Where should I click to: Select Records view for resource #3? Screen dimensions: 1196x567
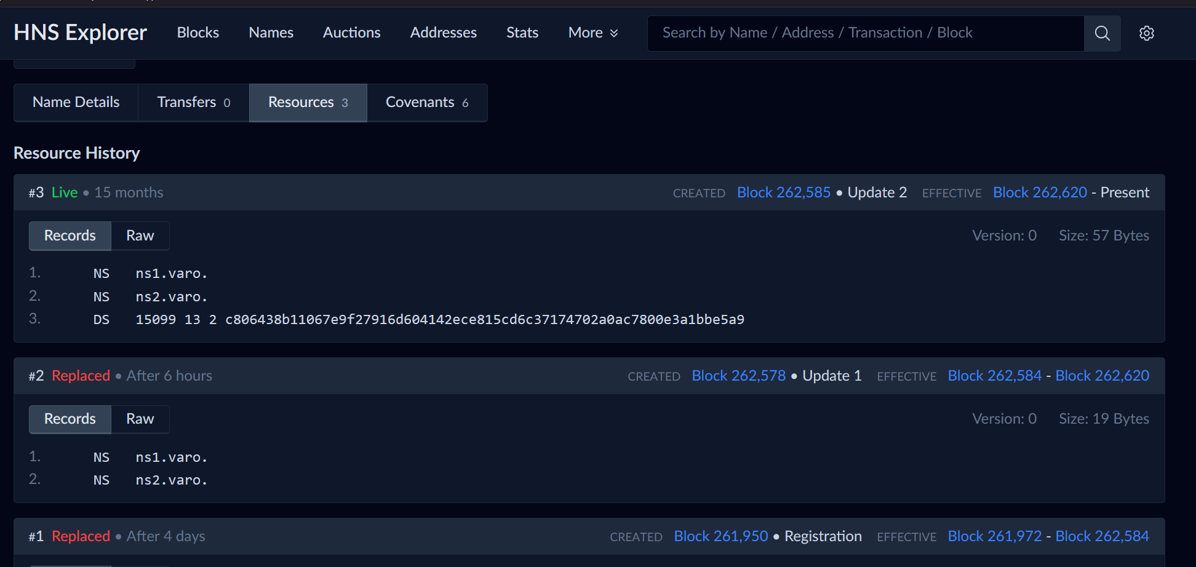[70, 236]
